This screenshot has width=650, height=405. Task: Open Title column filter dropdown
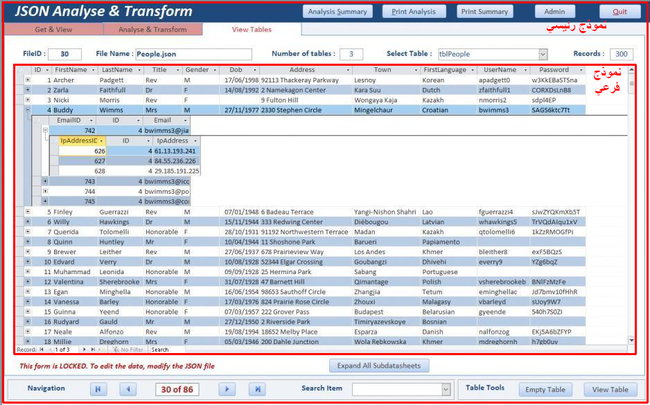178,70
